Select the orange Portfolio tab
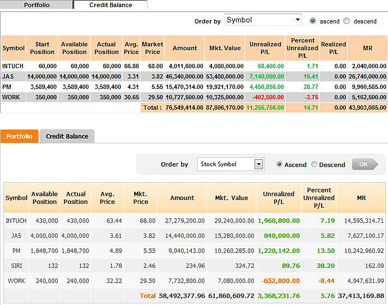Image resolution: width=388 pixels, height=305 pixels. pos(19,136)
